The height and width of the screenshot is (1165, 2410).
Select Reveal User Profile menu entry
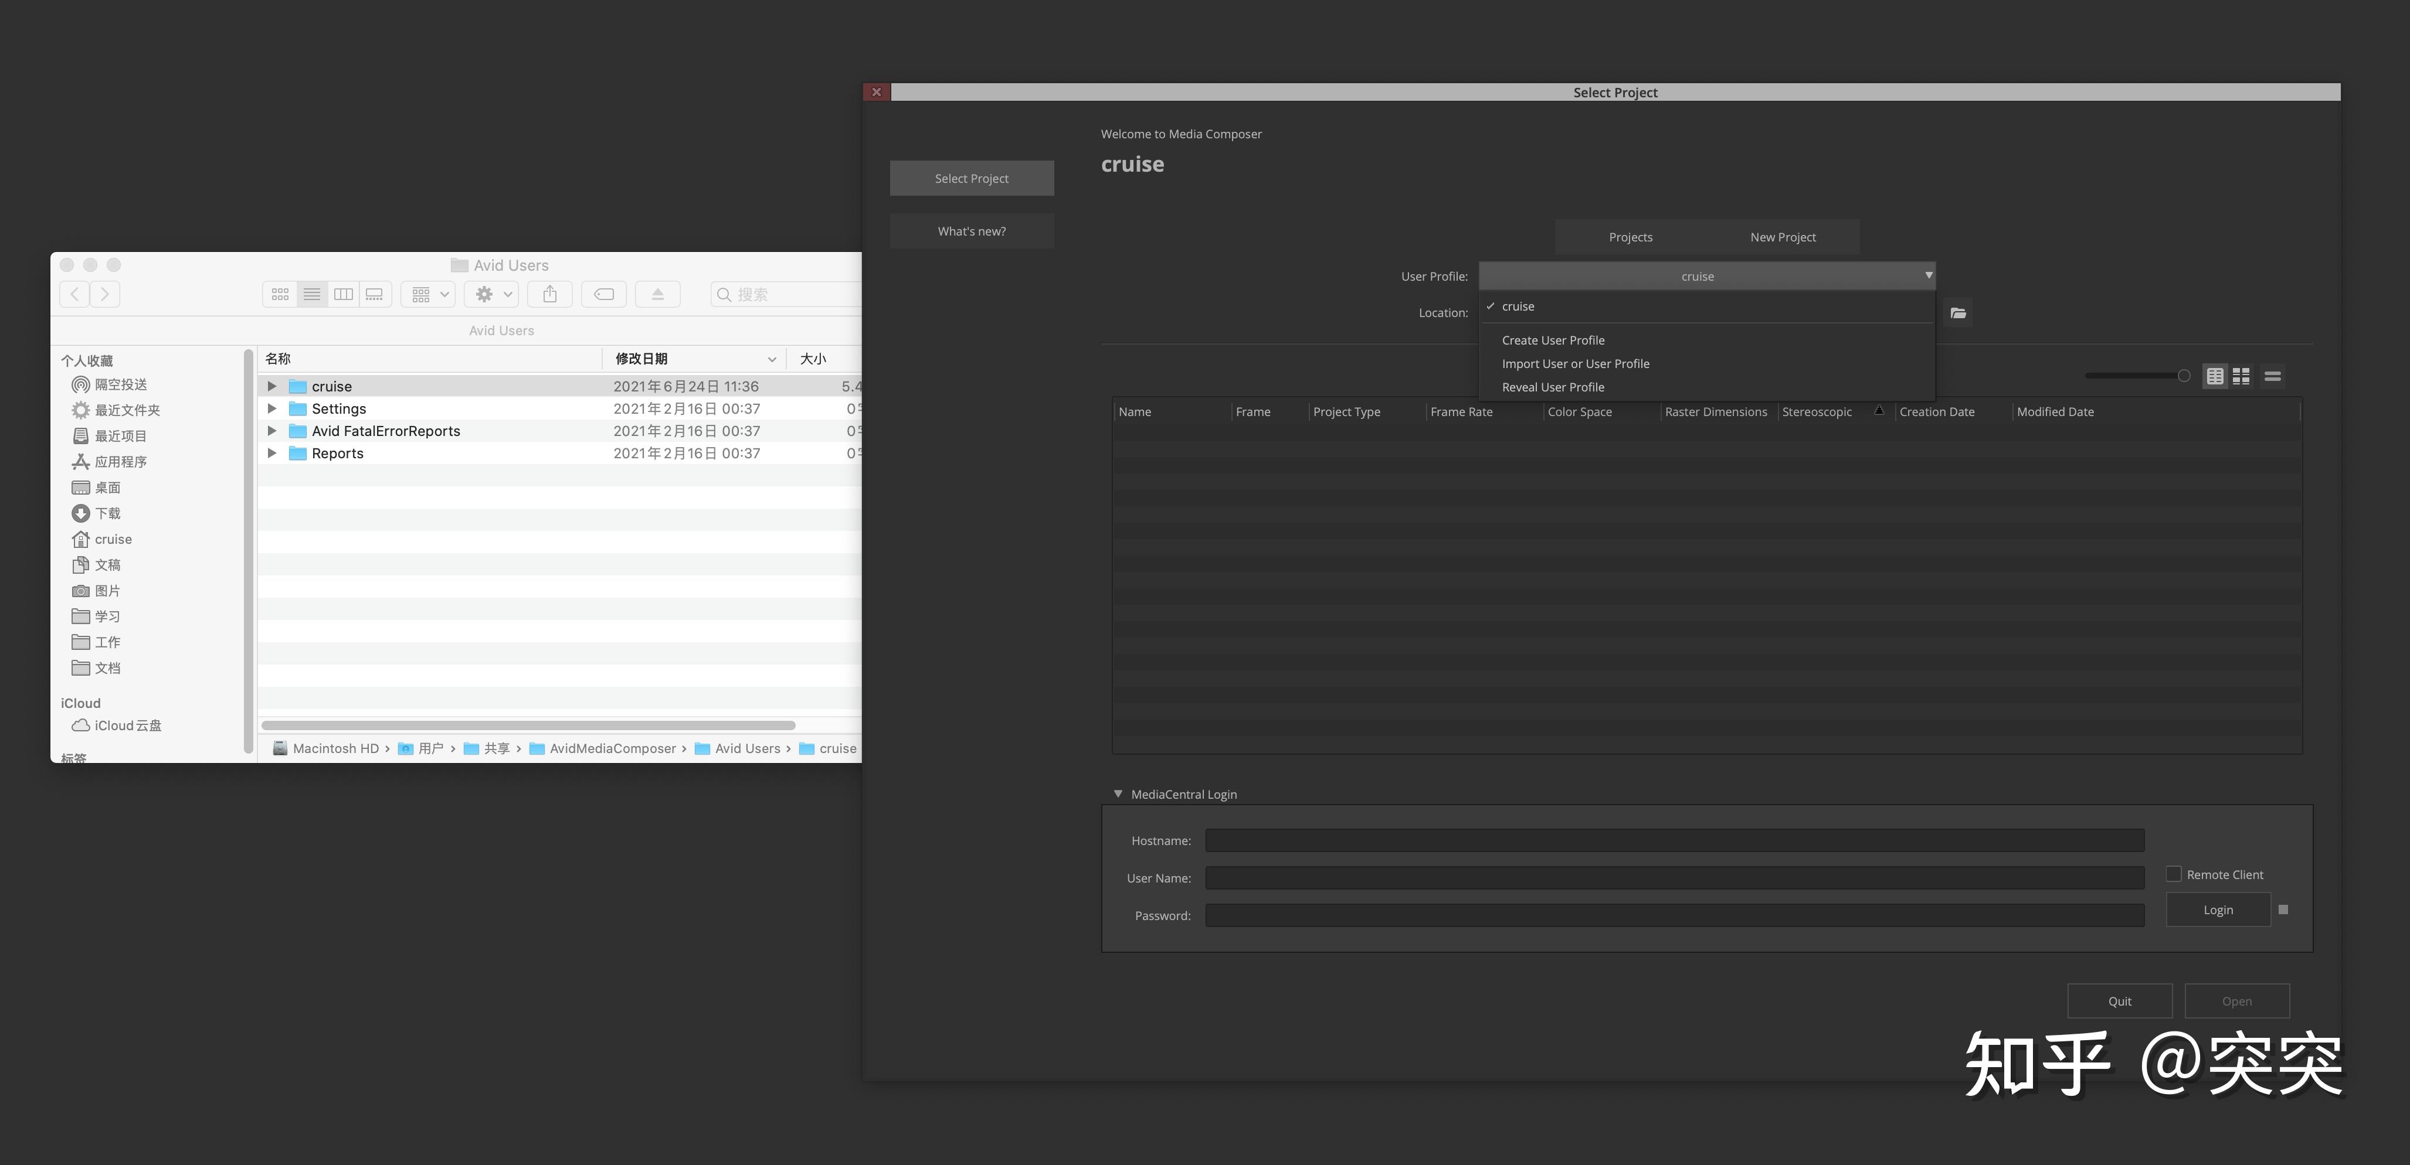[x=1553, y=387]
